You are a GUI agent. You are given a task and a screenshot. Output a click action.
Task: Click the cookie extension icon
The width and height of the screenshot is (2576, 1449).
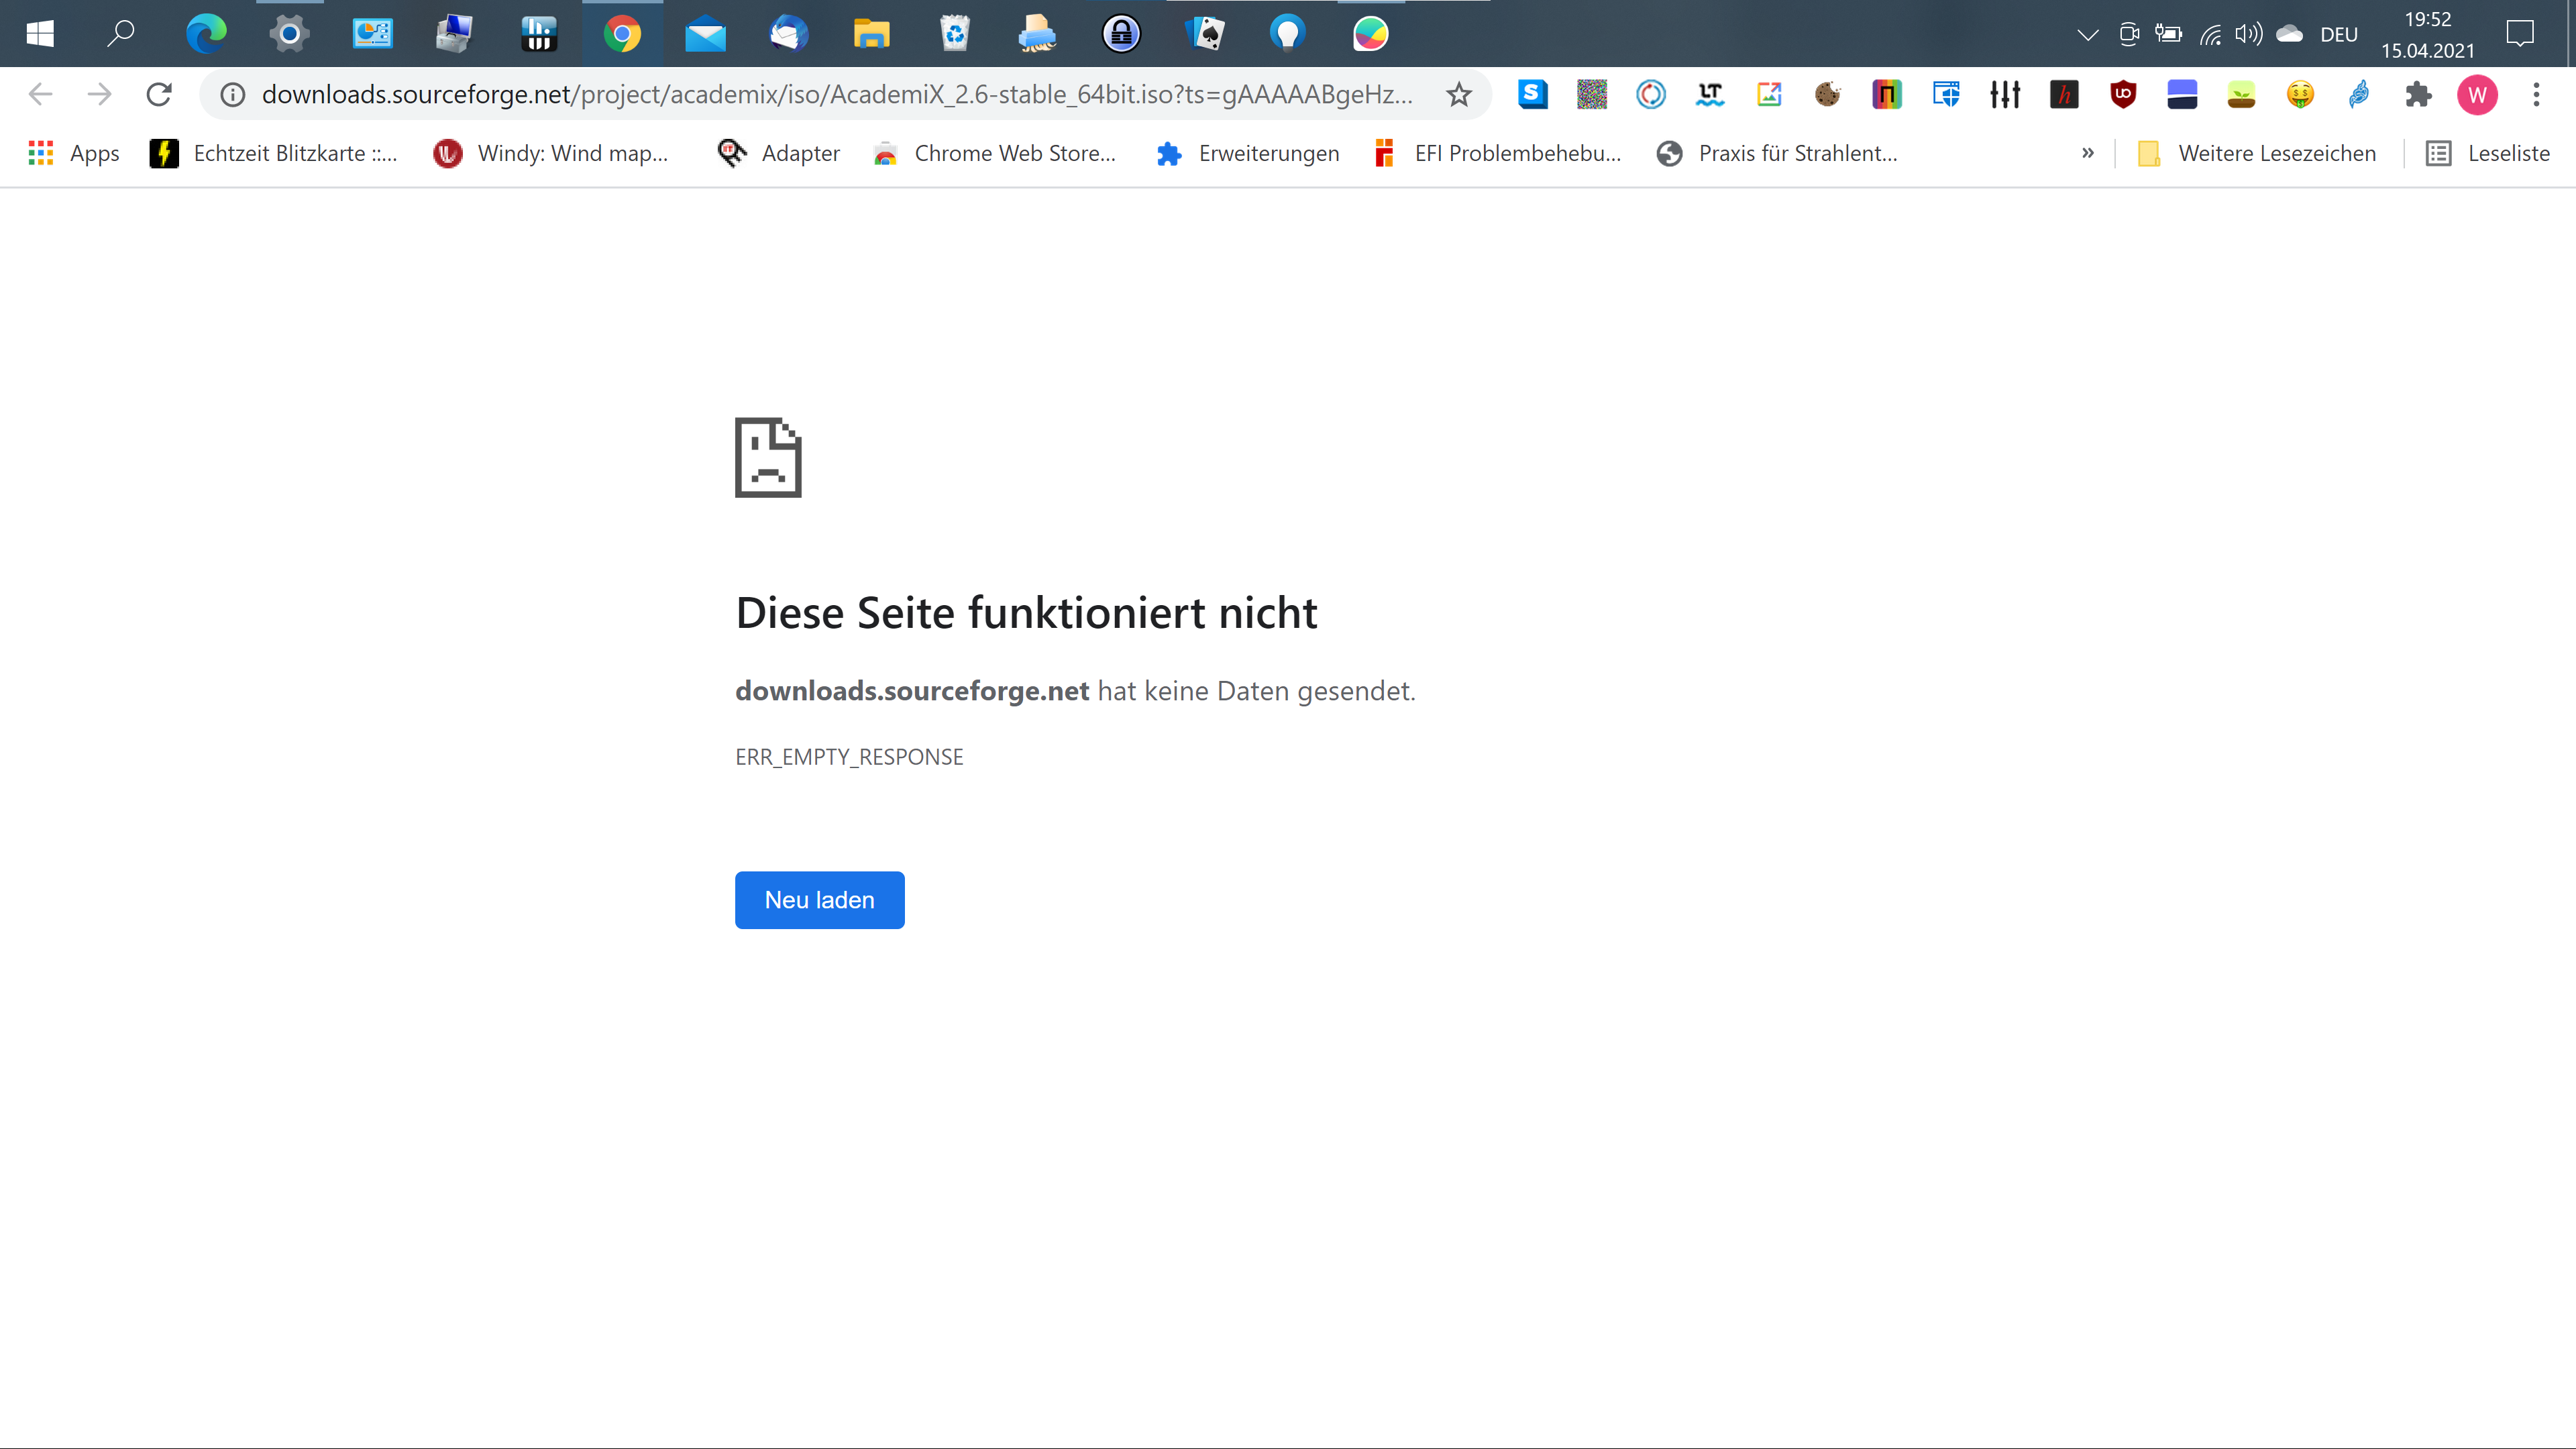point(1828,95)
